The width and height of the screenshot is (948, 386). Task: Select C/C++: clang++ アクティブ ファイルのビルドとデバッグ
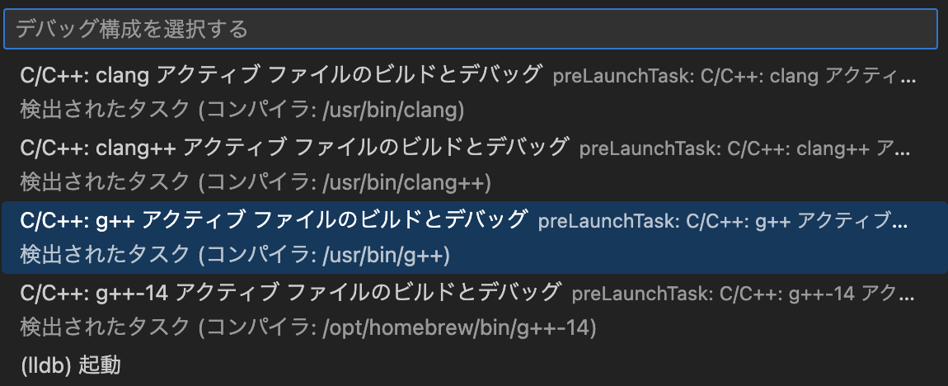(x=294, y=148)
